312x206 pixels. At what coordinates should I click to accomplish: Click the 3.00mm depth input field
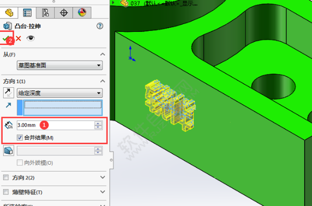point(56,125)
